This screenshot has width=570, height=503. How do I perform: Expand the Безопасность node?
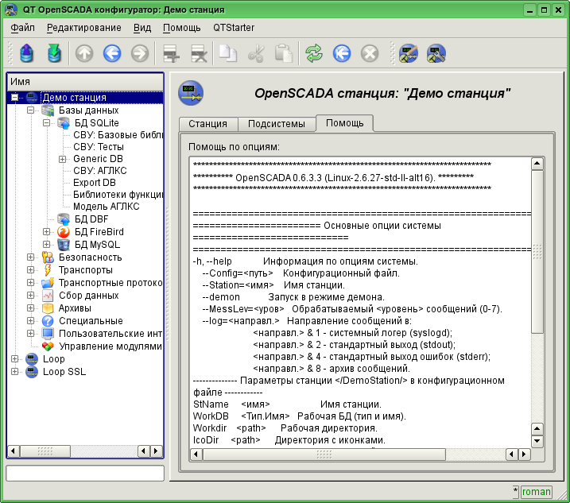[x=30, y=257]
